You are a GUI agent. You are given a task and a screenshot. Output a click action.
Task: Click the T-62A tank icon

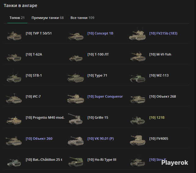14,57
